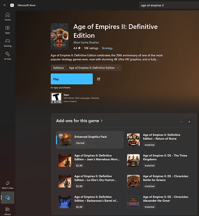Click the Alexander the Great Chronicles thumbnail
Screen dimensions: 199x216
tap(133, 202)
